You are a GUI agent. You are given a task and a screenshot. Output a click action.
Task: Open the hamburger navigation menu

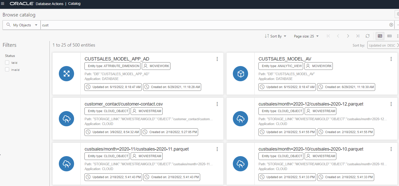[3, 4]
